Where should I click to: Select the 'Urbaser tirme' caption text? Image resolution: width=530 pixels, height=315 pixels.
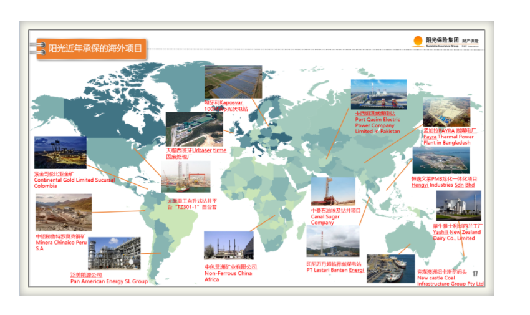pyautogui.click(x=210, y=150)
